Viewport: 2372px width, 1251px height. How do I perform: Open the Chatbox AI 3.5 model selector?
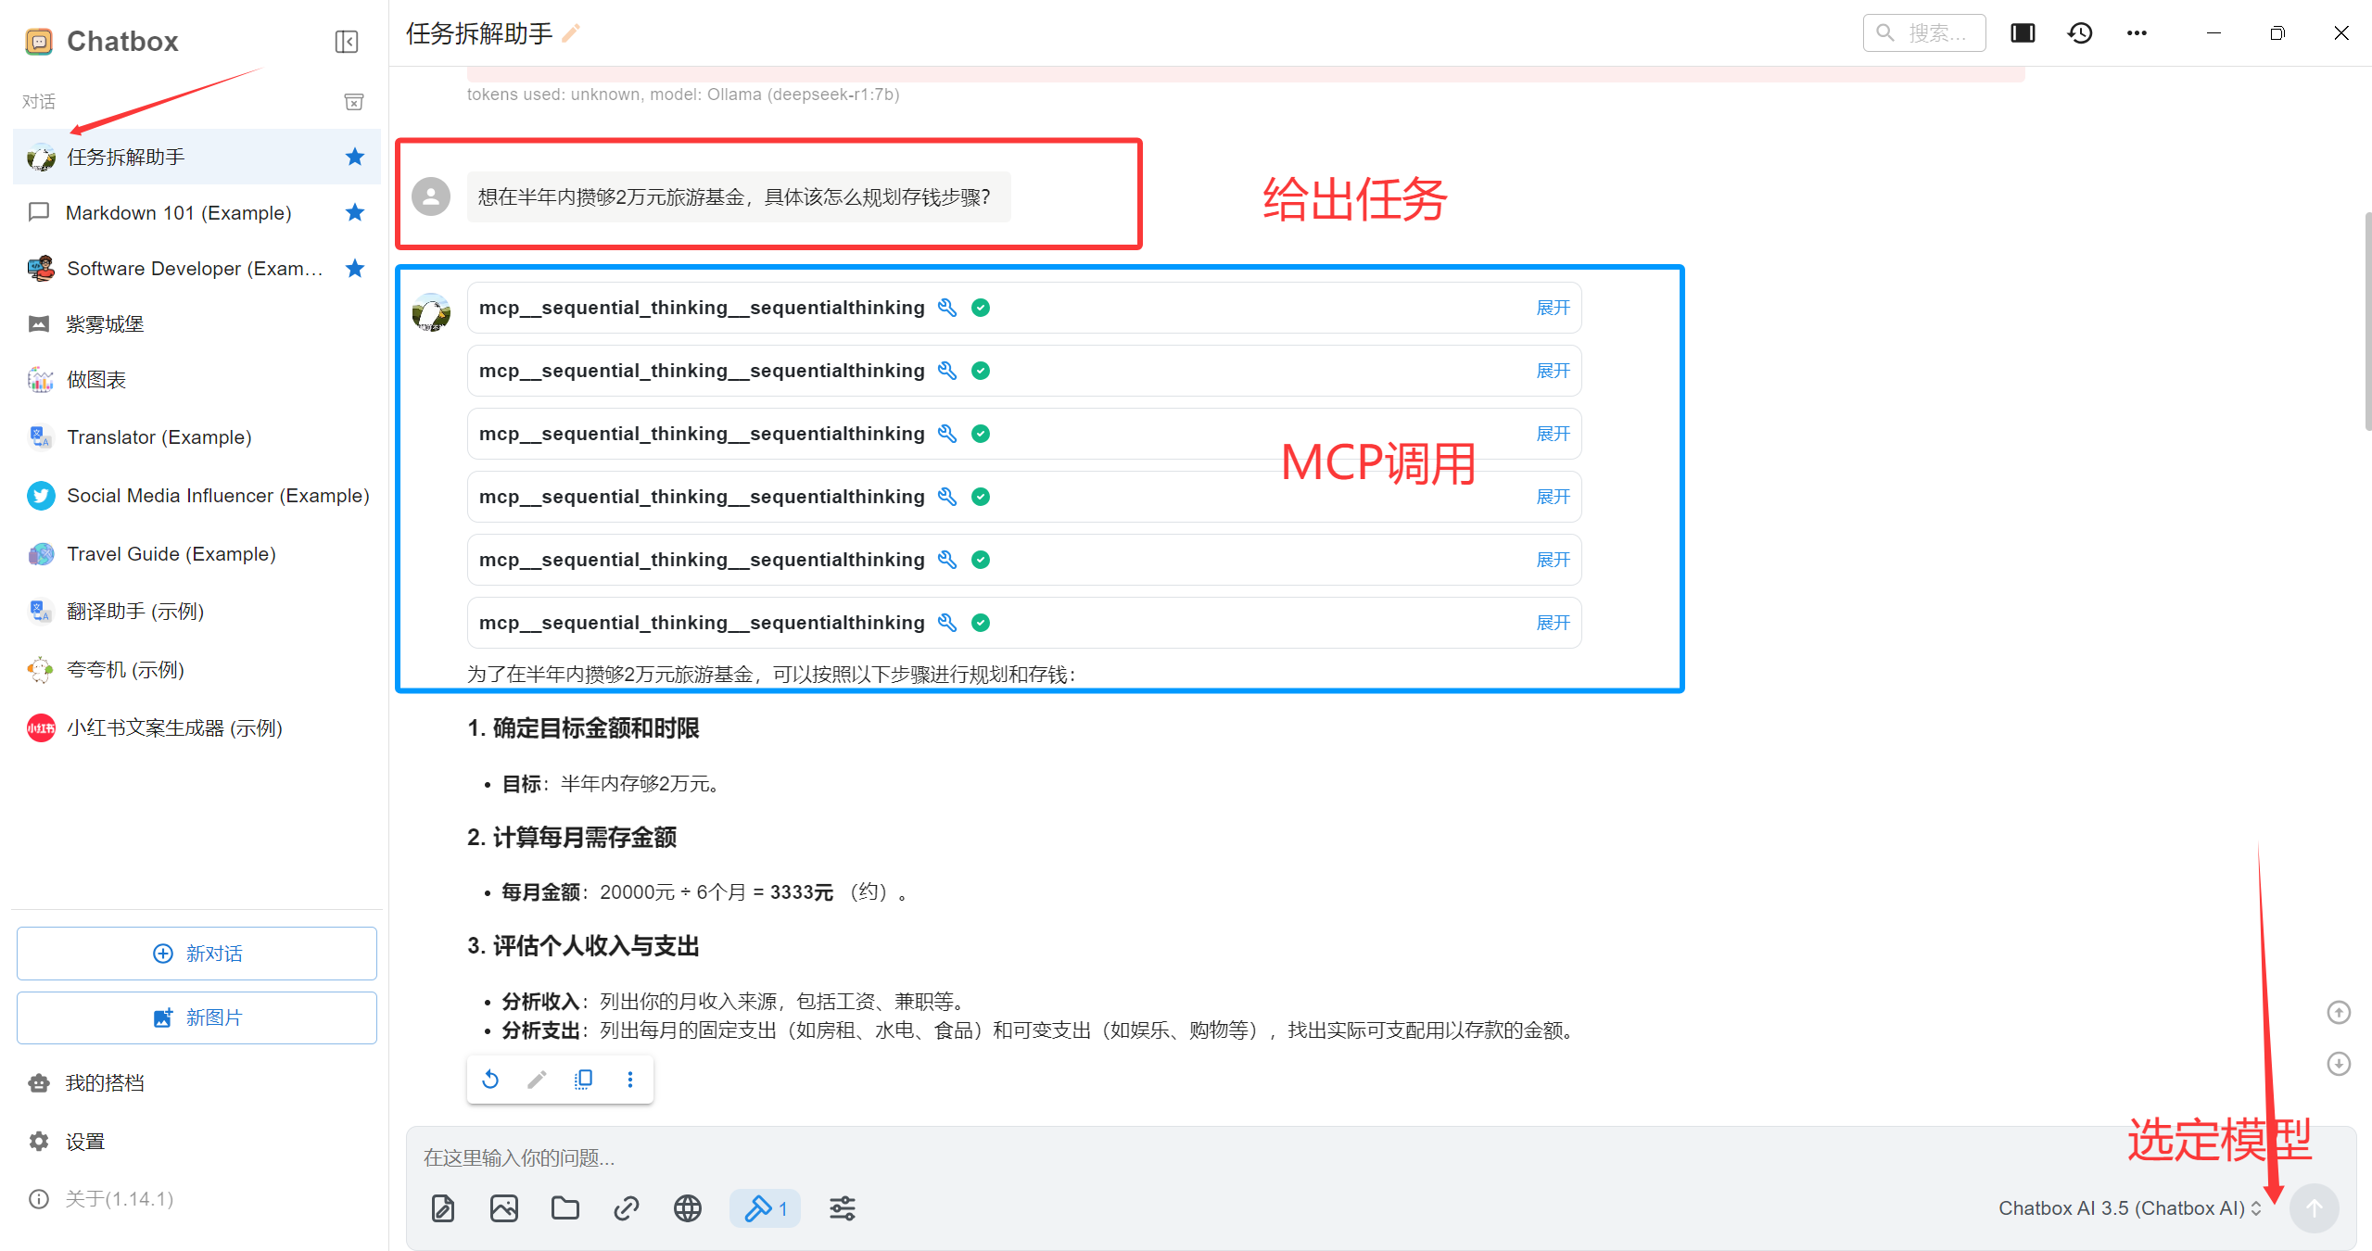[2129, 1207]
